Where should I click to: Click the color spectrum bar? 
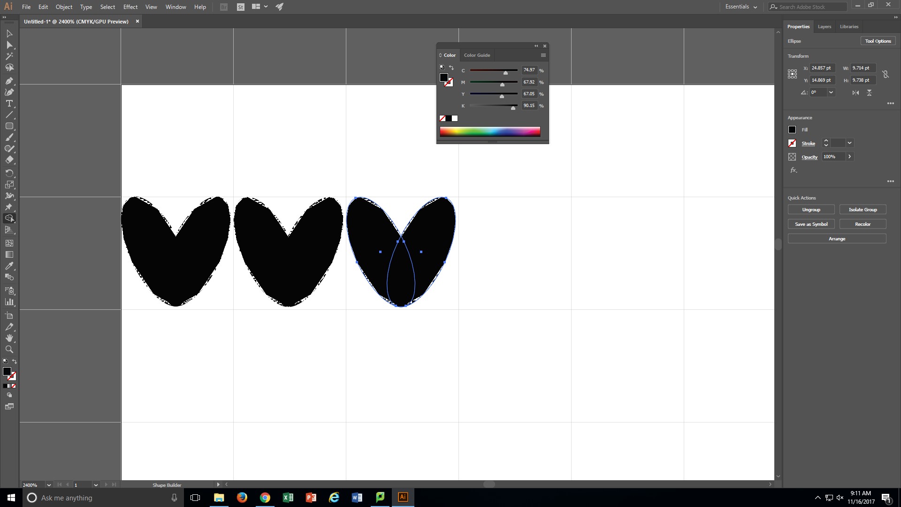pyautogui.click(x=489, y=131)
